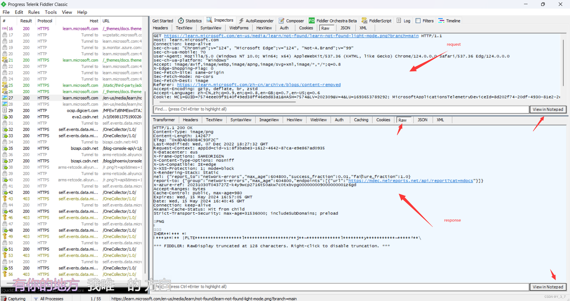Click the request Find input field

[341, 109]
